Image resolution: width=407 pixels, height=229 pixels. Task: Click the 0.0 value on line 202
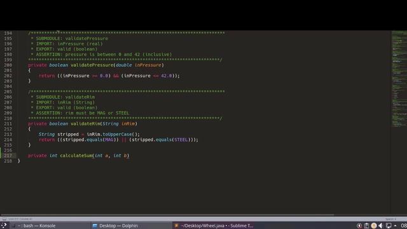click(x=104, y=76)
